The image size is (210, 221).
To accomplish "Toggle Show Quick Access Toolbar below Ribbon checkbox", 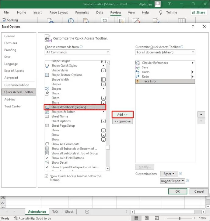I will point(46,176).
